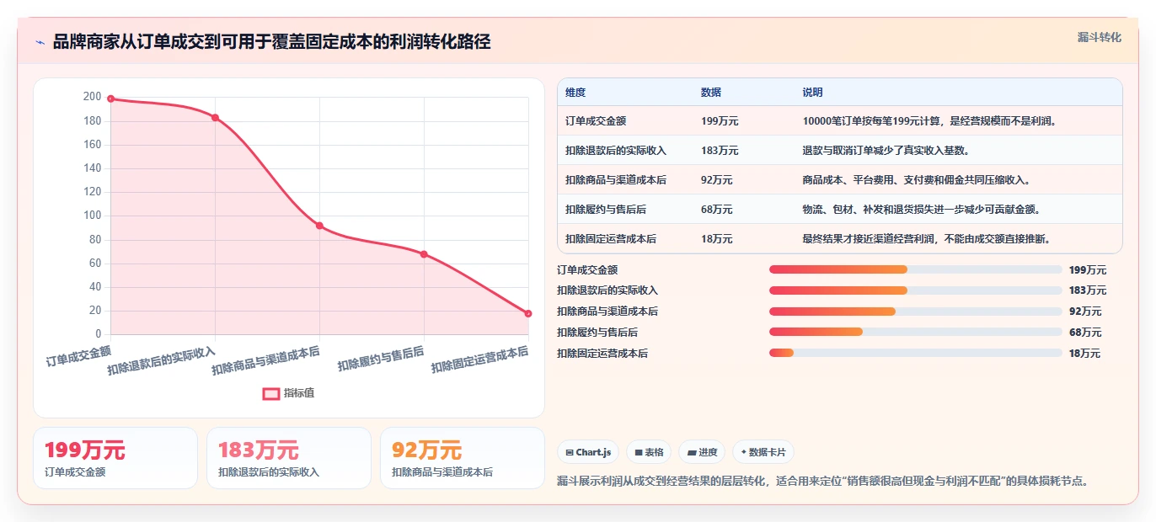The width and height of the screenshot is (1156, 522).
Task: Click the chart point at 扣除履约与售后后
Action: pos(424,254)
